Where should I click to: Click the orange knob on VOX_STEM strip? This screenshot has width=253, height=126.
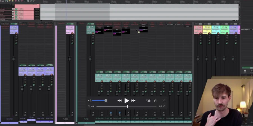16,33
